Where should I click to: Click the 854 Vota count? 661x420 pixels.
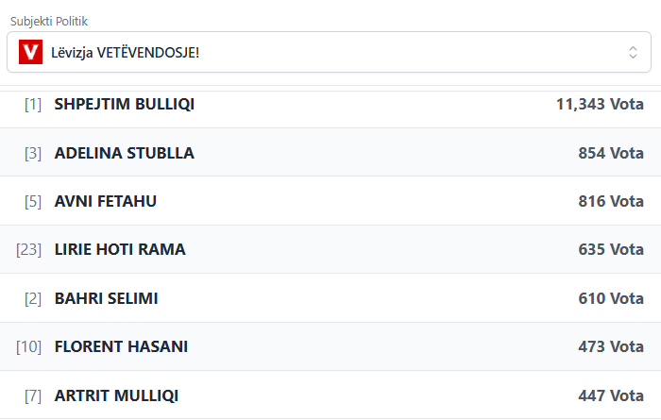tap(611, 153)
